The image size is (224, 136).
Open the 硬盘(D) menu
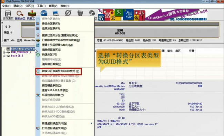click(x=18, y=6)
